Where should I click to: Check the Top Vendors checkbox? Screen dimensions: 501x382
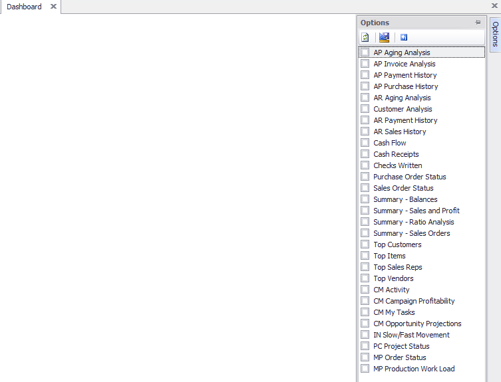[365, 278]
